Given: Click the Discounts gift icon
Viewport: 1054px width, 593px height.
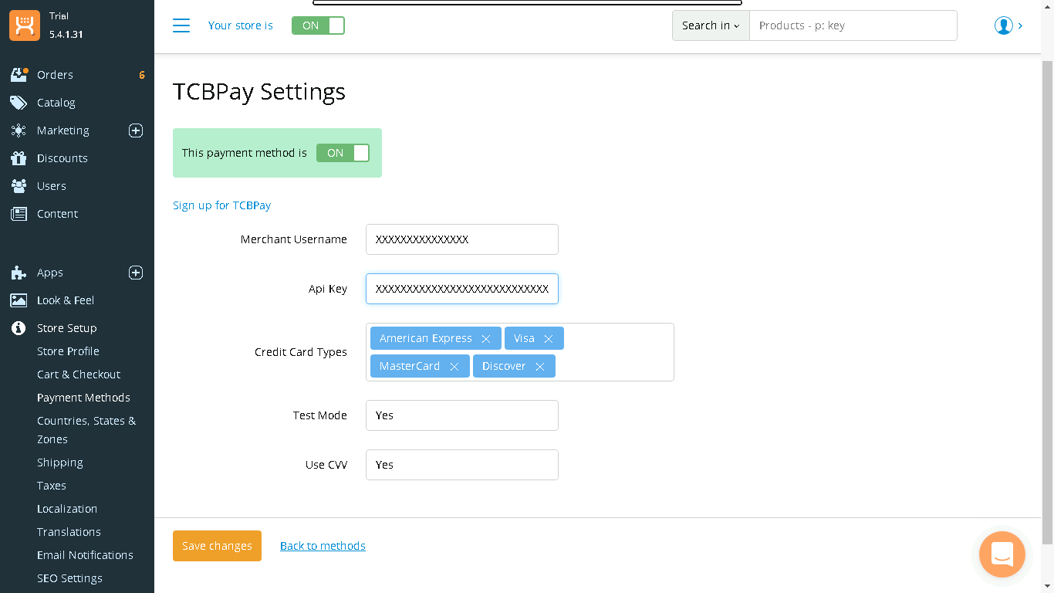Looking at the screenshot, I should [x=19, y=158].
